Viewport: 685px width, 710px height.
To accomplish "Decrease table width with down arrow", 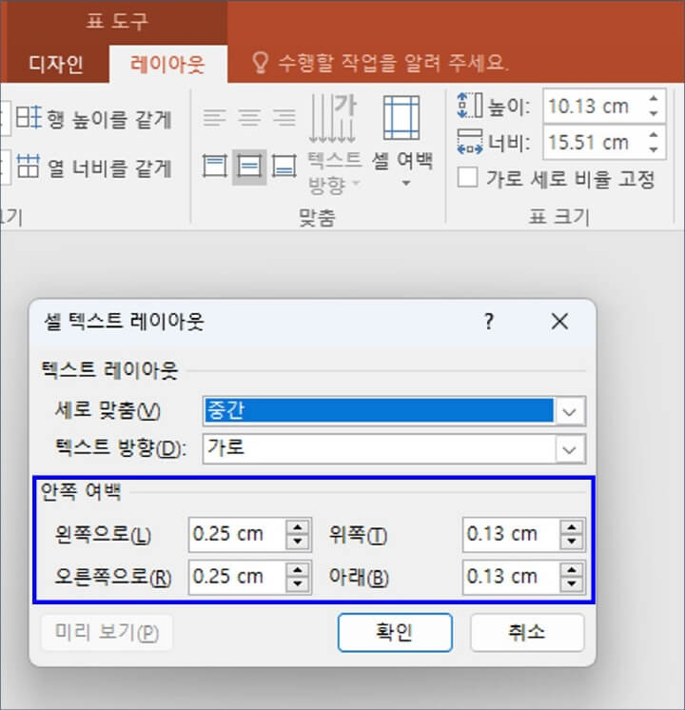I will click(654, 149).
